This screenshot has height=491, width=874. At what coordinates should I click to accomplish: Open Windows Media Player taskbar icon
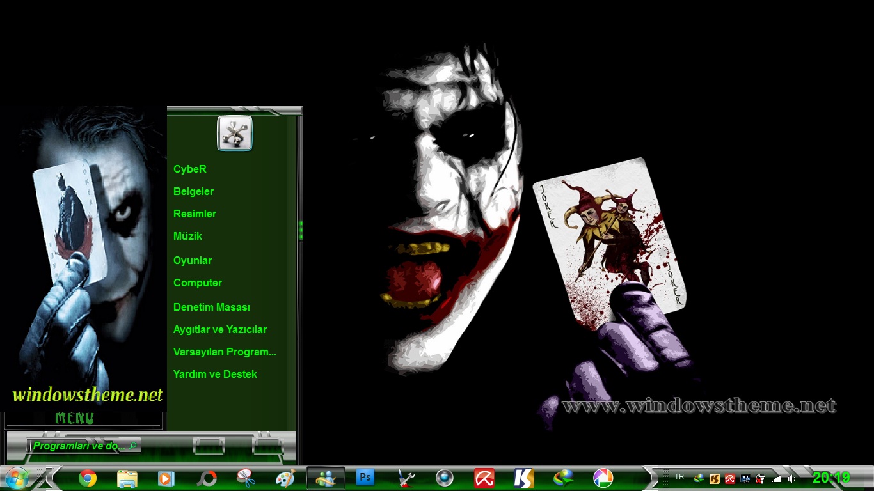(166, 478)
